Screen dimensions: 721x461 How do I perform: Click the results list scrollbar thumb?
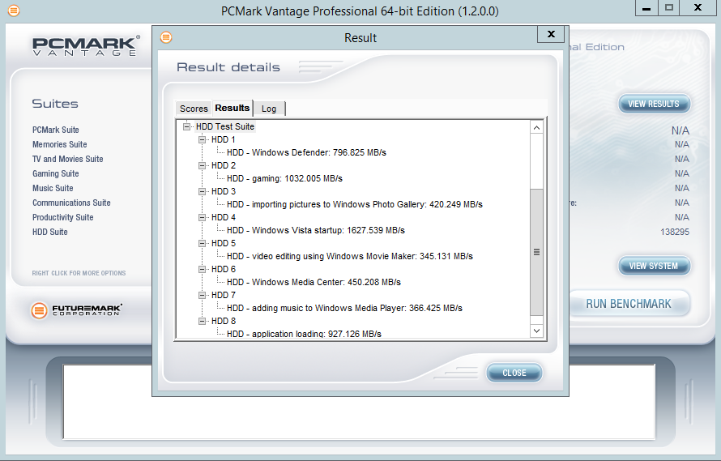[x=536, y=252]
